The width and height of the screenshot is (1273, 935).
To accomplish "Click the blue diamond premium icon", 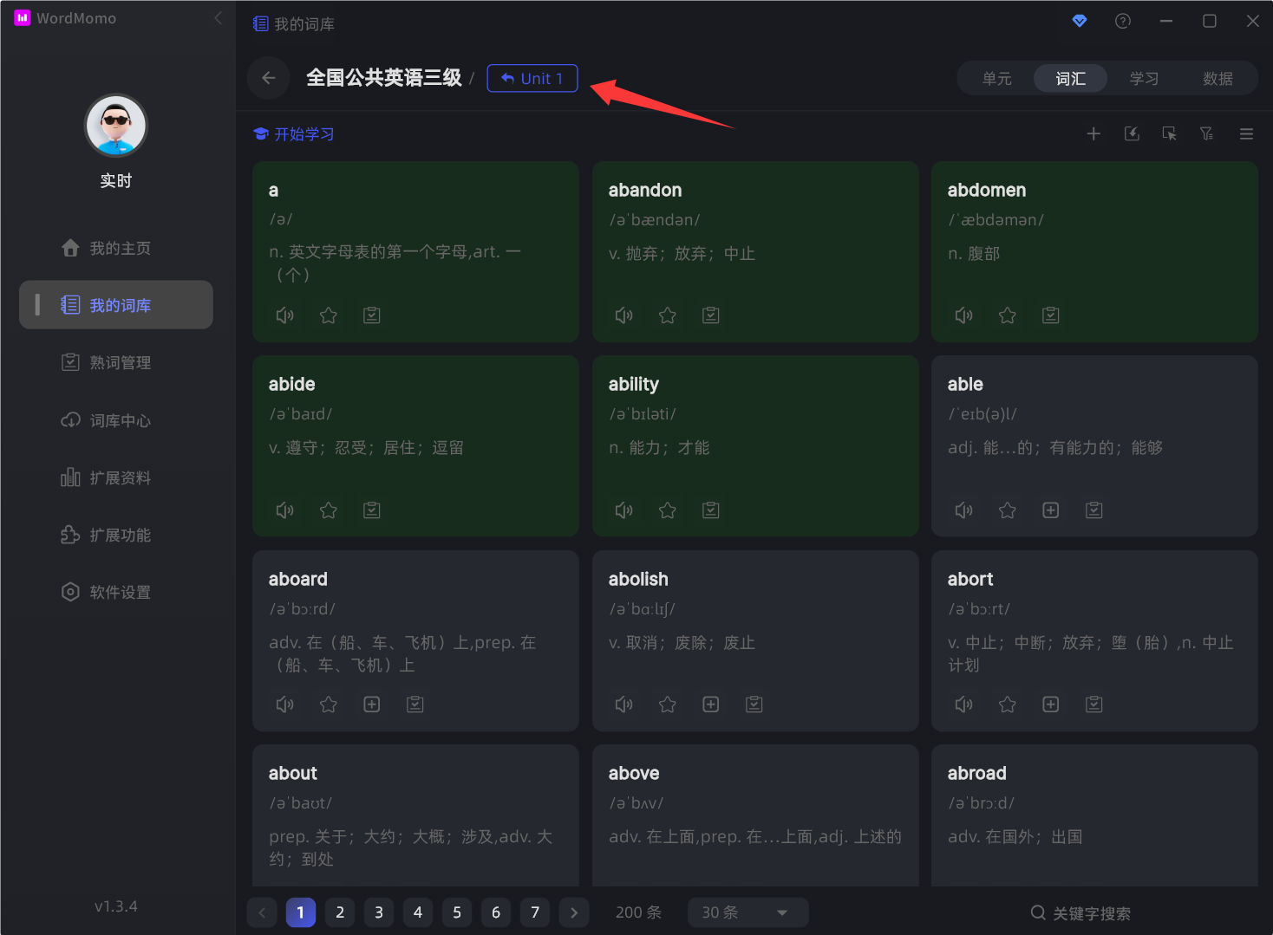I will click(x=1080, y=21).
